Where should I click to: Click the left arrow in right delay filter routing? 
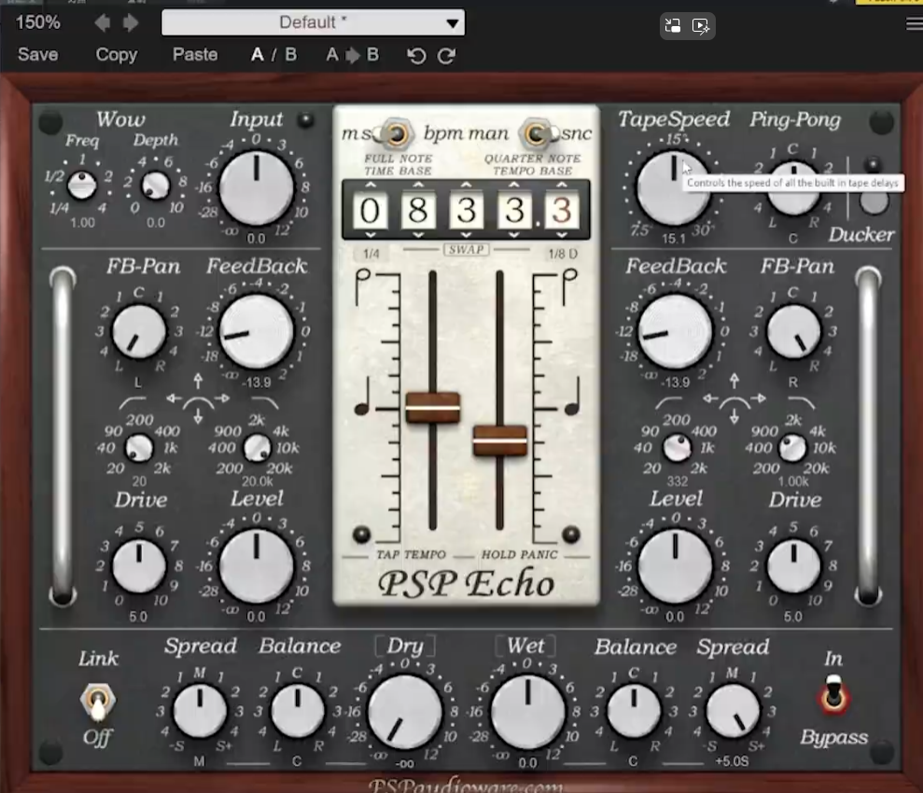coord(710,399)
